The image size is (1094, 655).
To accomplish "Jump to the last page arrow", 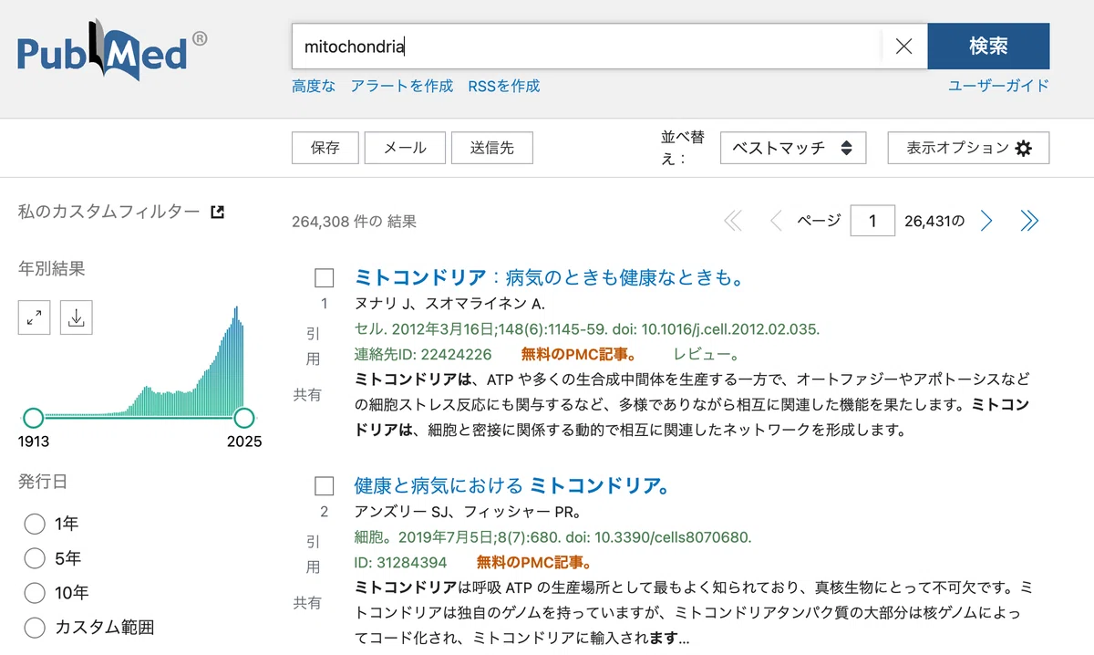I will coord(1029,221).
